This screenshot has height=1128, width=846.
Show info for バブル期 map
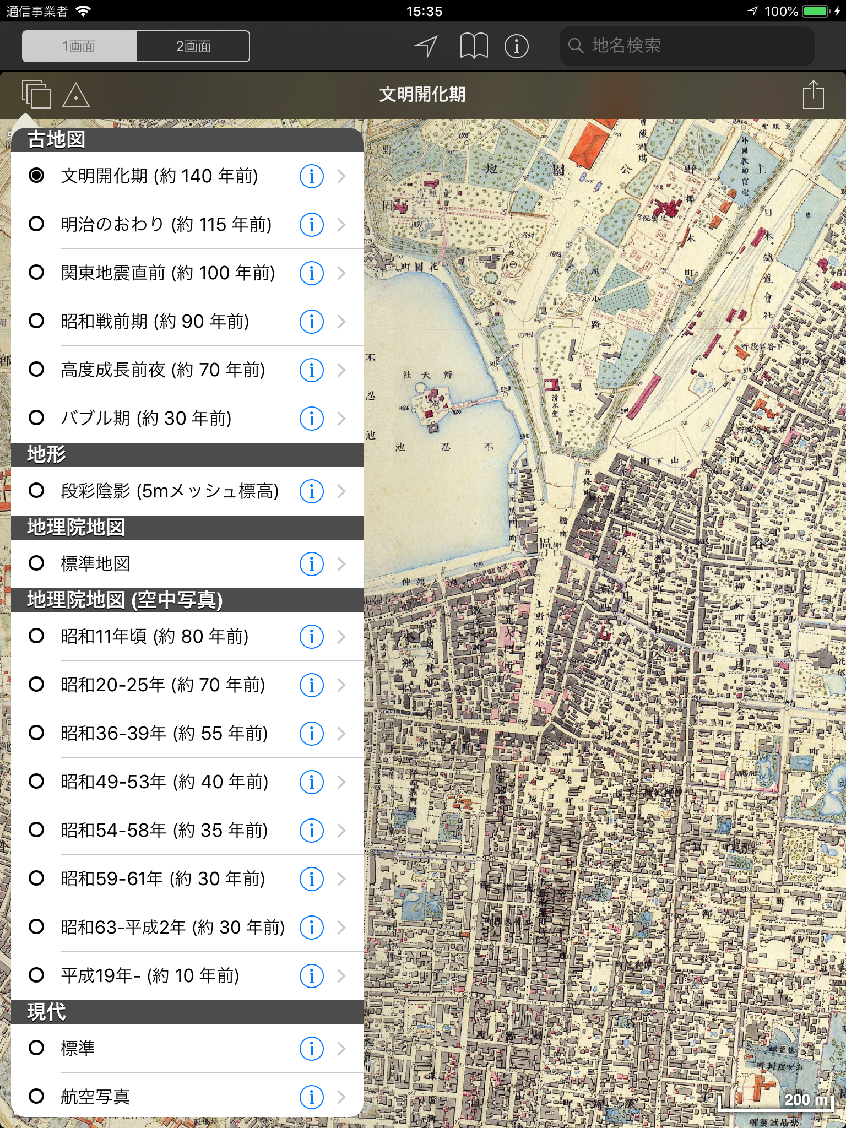[312, 419]
